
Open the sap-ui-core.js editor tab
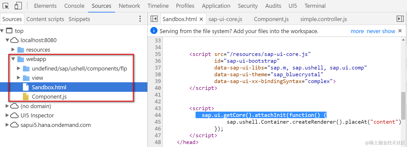click(225, 19)
